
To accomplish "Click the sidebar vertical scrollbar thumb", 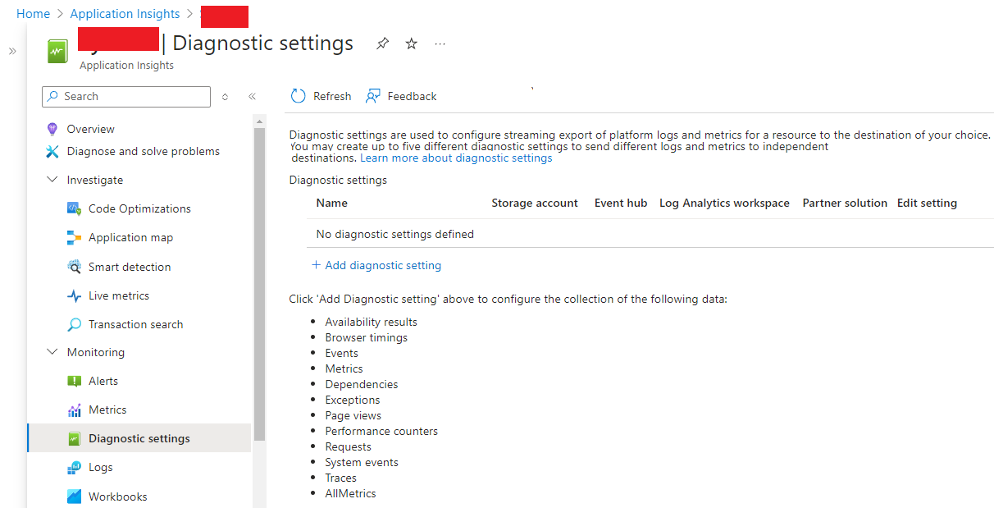I will tap(260, 284).
